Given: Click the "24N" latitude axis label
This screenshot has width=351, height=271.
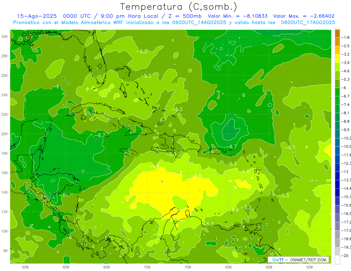Looking at the screenshot, I should coord(5,95).
